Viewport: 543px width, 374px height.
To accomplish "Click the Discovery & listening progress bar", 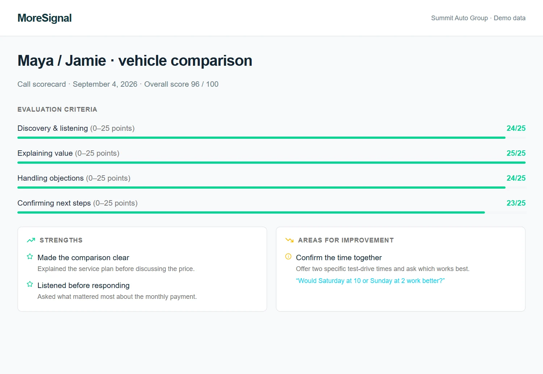I will point(271,138).
